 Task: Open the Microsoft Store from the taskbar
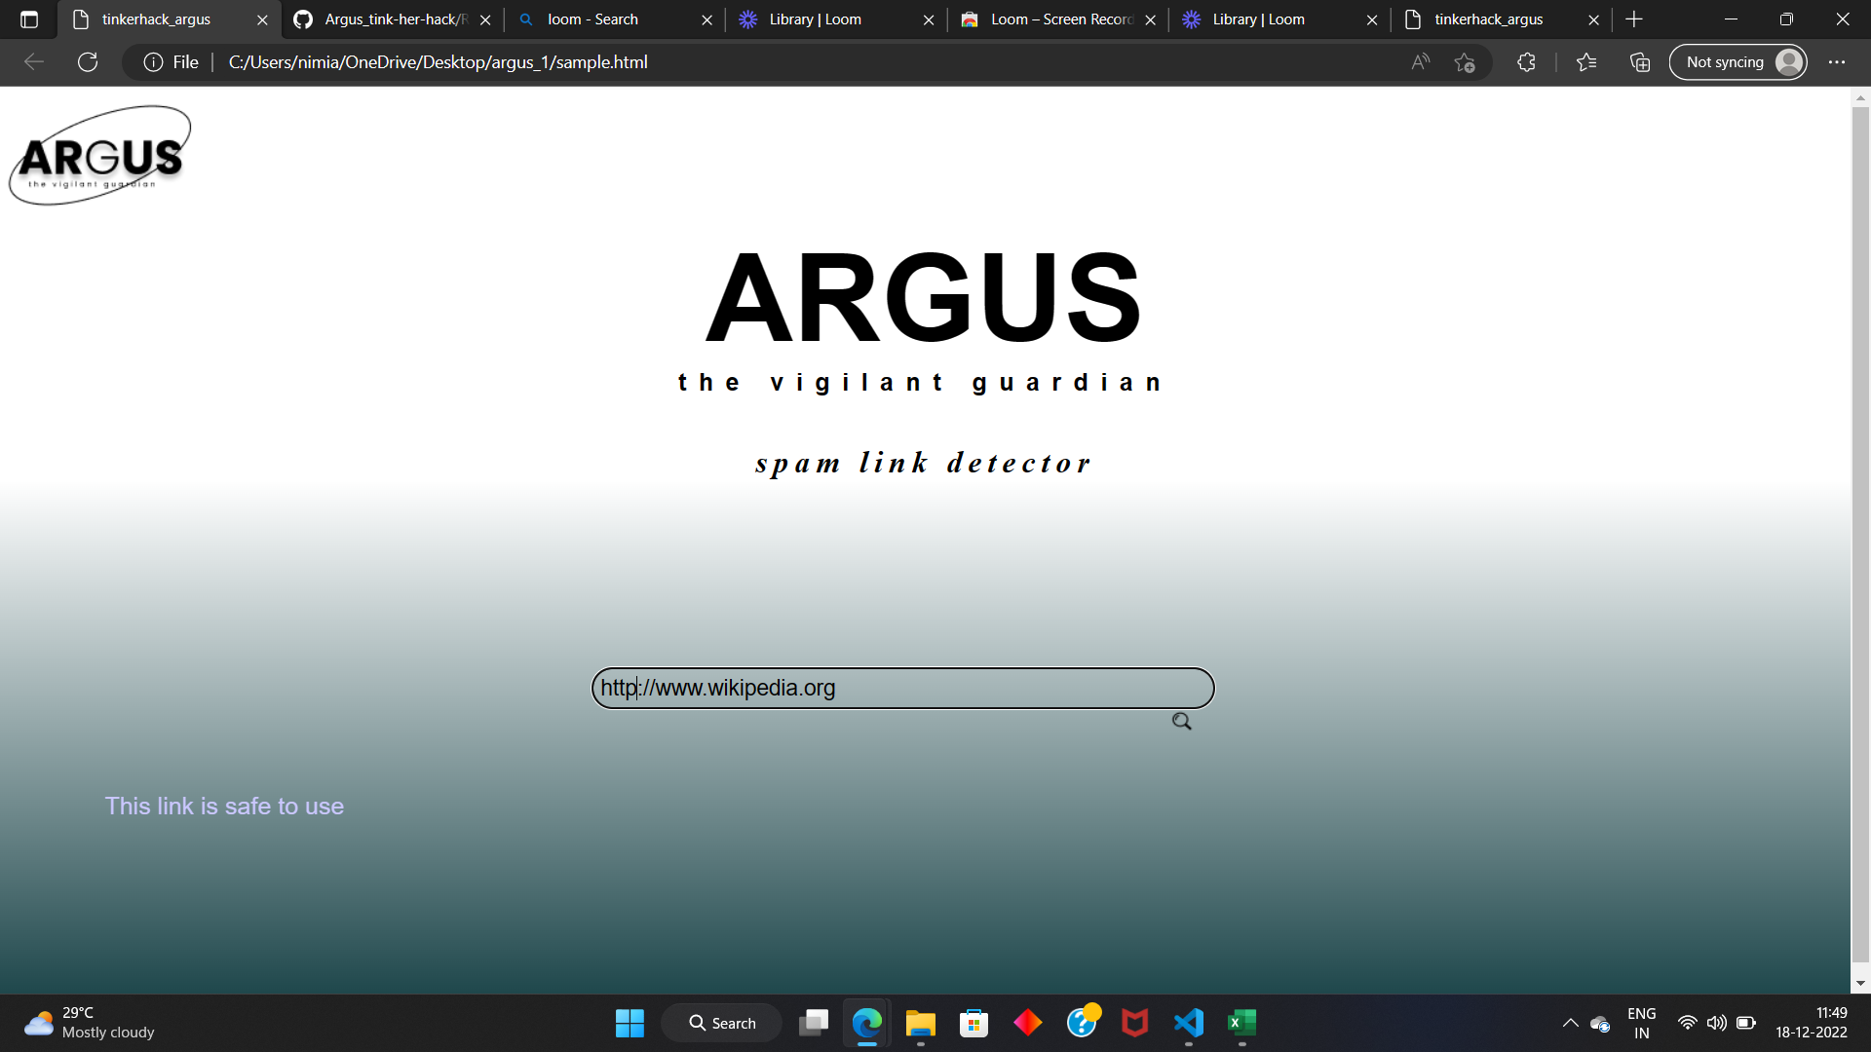973,1023
